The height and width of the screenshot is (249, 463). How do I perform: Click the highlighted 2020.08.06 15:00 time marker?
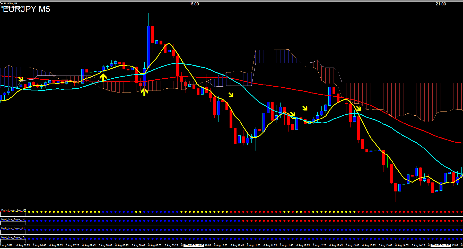click(441, 245)
